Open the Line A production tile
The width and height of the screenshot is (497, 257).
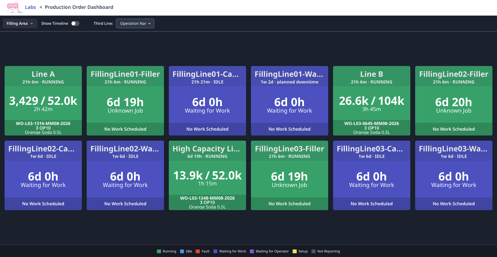(43, 101)
